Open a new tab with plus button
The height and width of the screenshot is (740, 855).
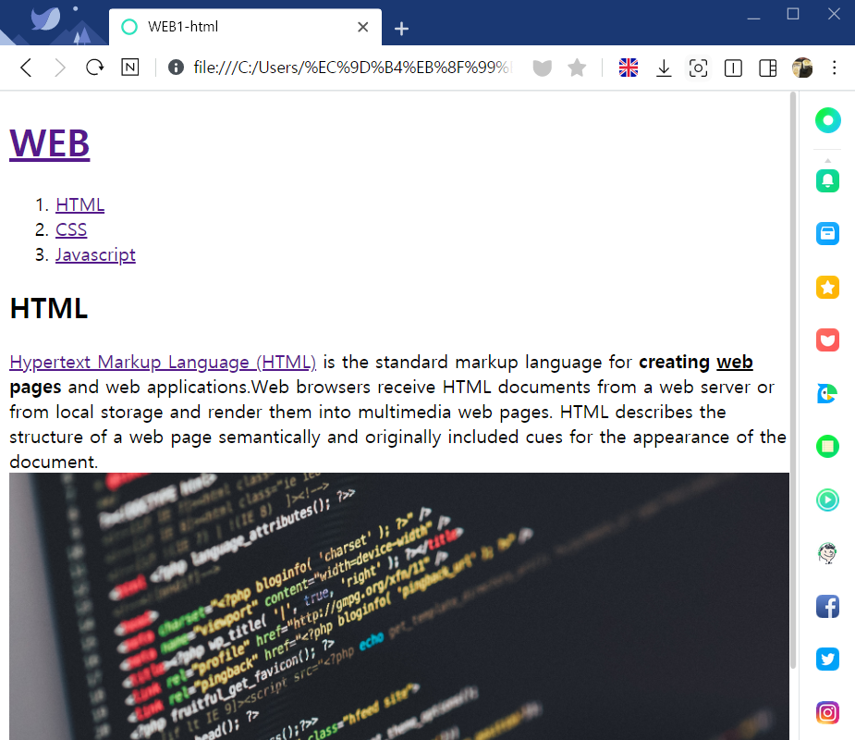401,29
